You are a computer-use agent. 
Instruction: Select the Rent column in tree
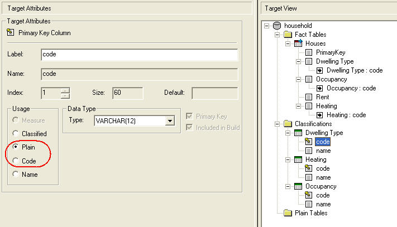pos(322,97)
